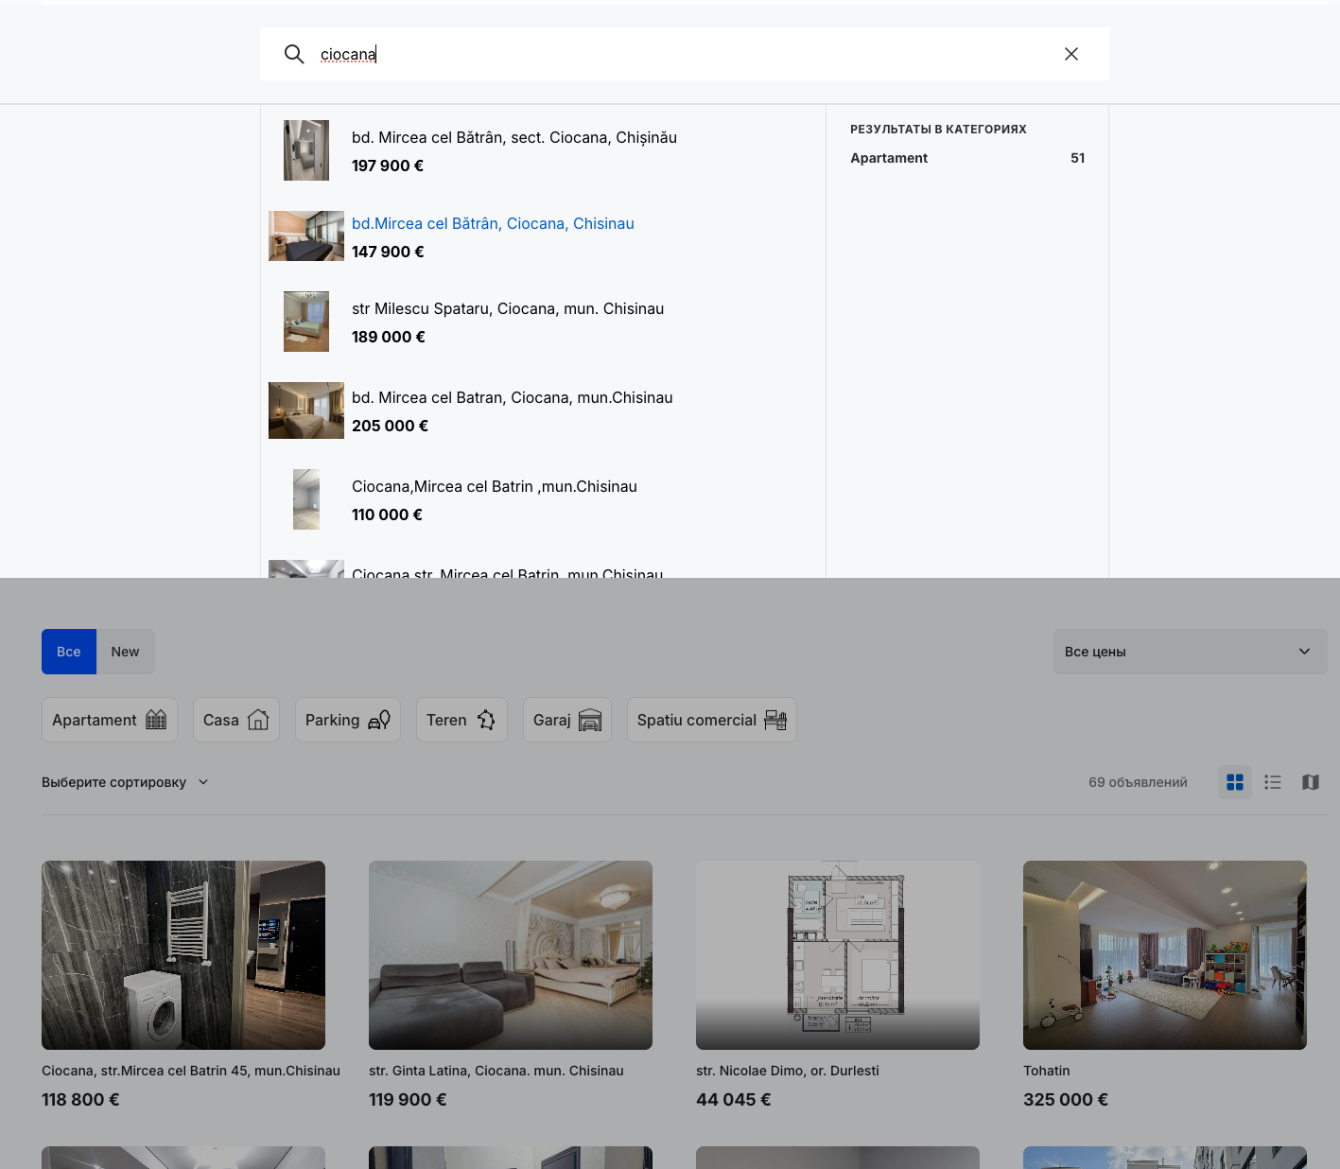Open the Ciocana str.Mircea cel Batrin 45 photo
Viewport: 1340px width, 1169px height.
(183, 955)
